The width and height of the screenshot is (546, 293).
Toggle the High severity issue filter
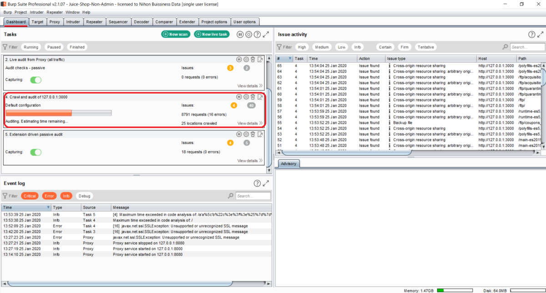pos(302,47)
